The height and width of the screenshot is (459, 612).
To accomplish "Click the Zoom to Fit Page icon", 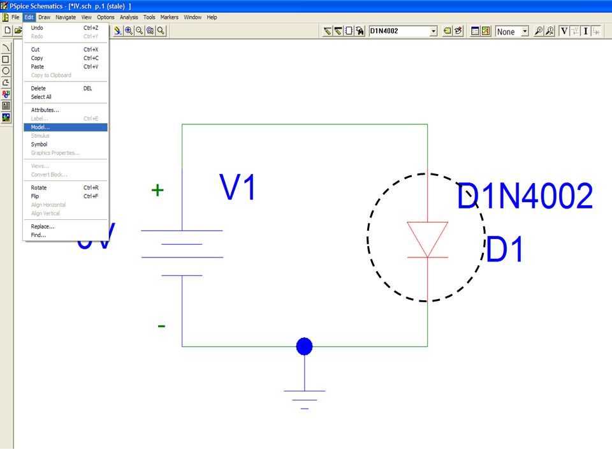I will click(161, 31).
